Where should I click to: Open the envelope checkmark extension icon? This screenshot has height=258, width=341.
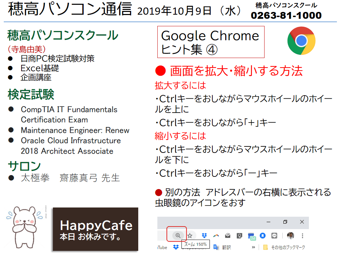[x=228, y=235]
